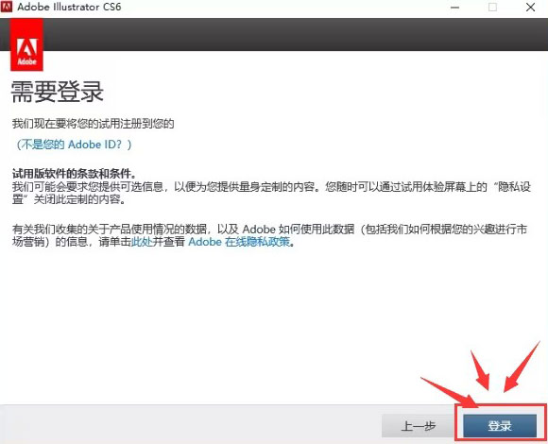
Task: Go back with the 上一步 button
Action: [x=419, y=425]
